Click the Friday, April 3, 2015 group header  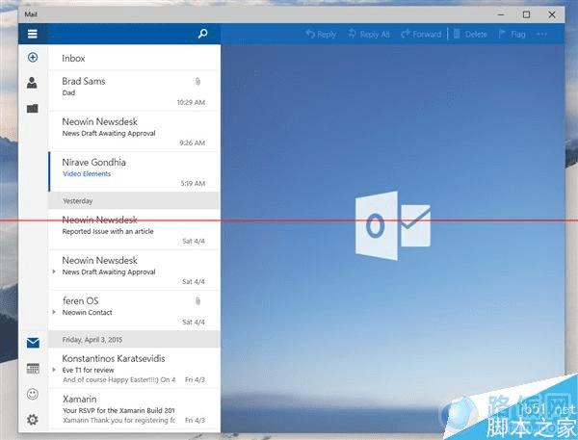134,340
